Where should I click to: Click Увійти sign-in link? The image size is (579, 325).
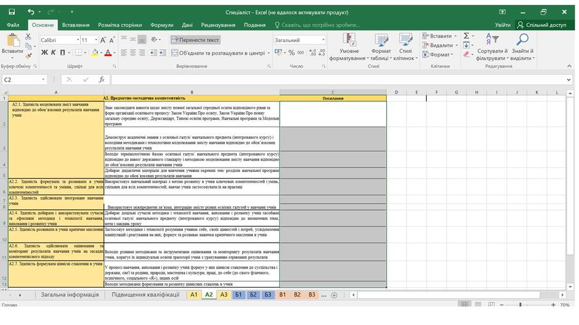(x=503, y=25)
